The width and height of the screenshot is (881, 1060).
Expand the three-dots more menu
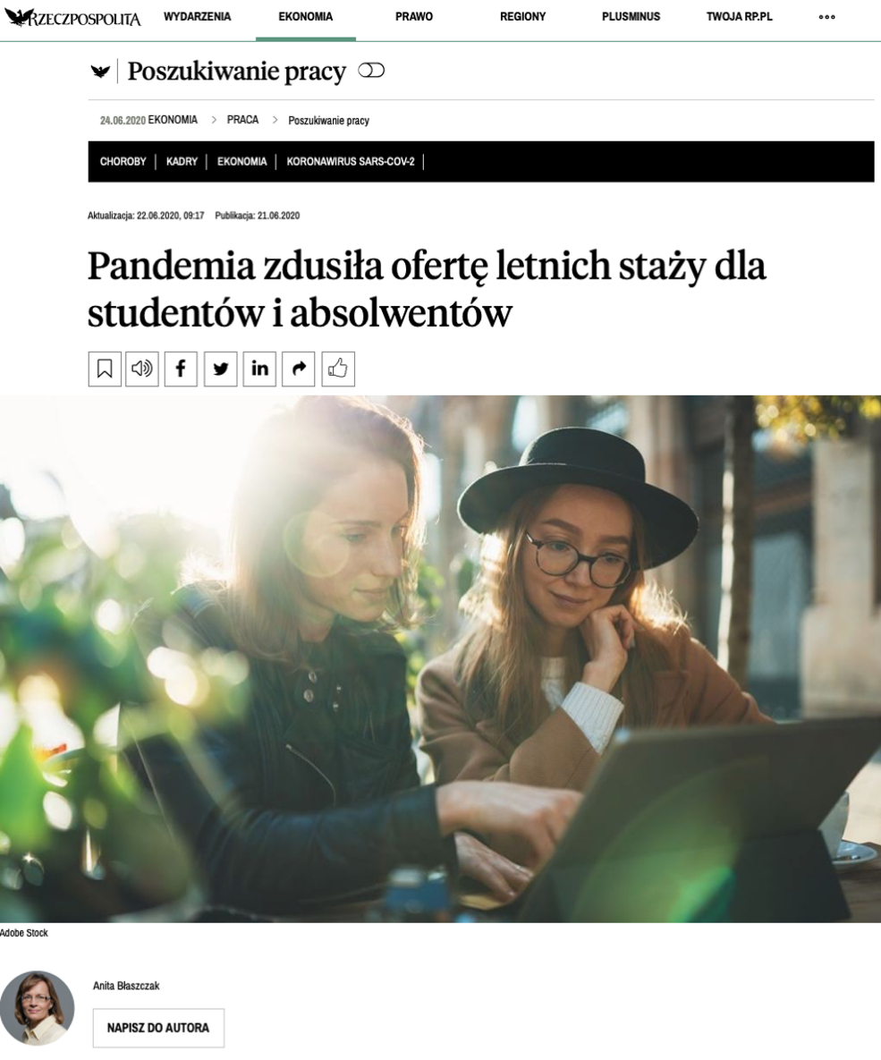click(x=826, y=17)
